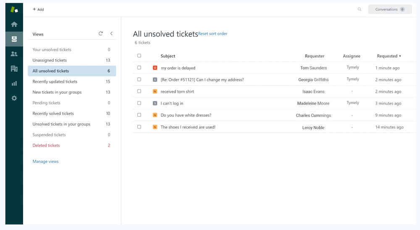The image size is (420, 230).
Task: Refresh the views list
Action: point(101,34)
